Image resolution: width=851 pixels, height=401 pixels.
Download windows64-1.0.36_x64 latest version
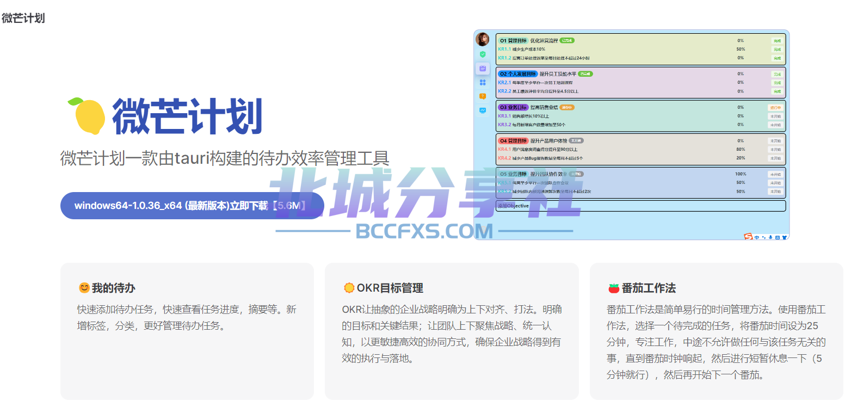click(192, 206)
